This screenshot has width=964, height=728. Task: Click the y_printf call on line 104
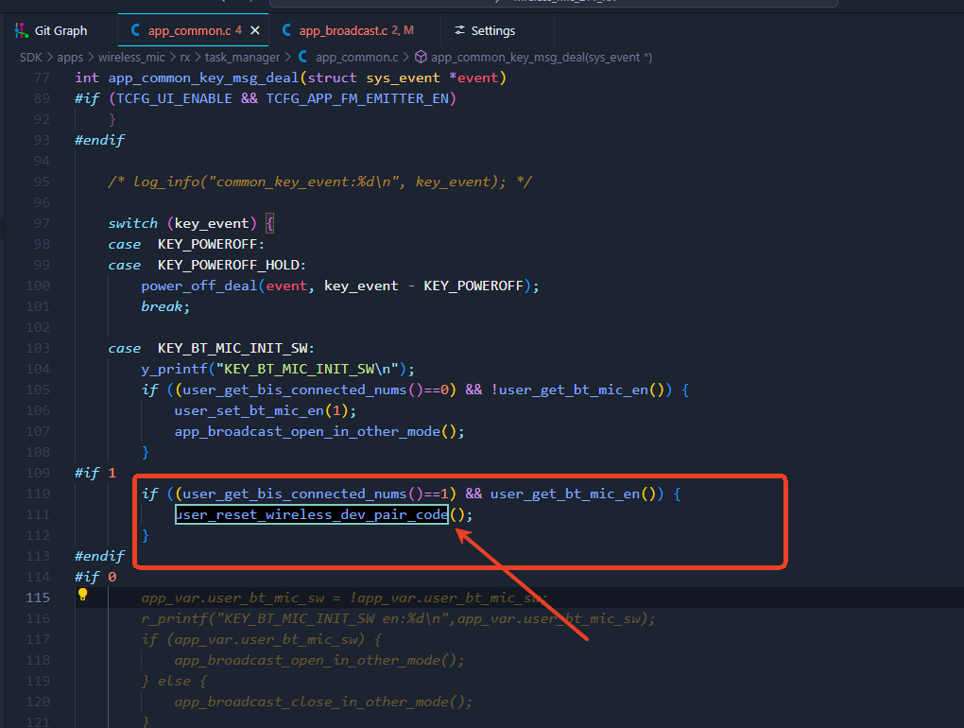[175, 369]
